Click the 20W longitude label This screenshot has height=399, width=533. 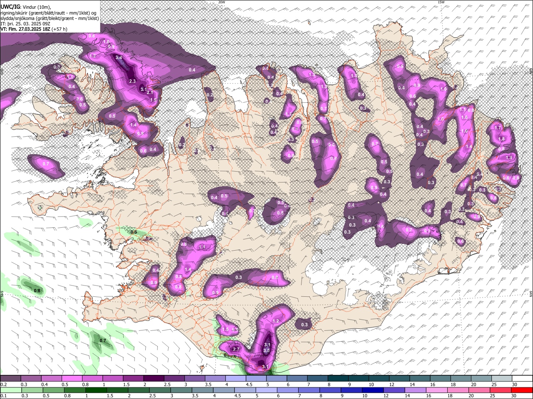click(x=222, y=2)
